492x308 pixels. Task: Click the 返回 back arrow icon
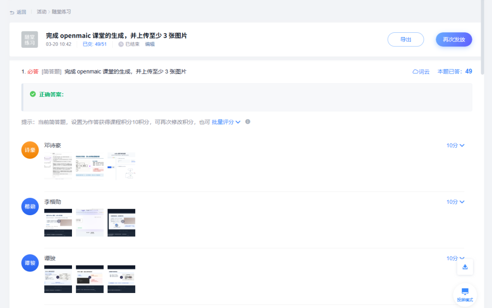[12, 12]
